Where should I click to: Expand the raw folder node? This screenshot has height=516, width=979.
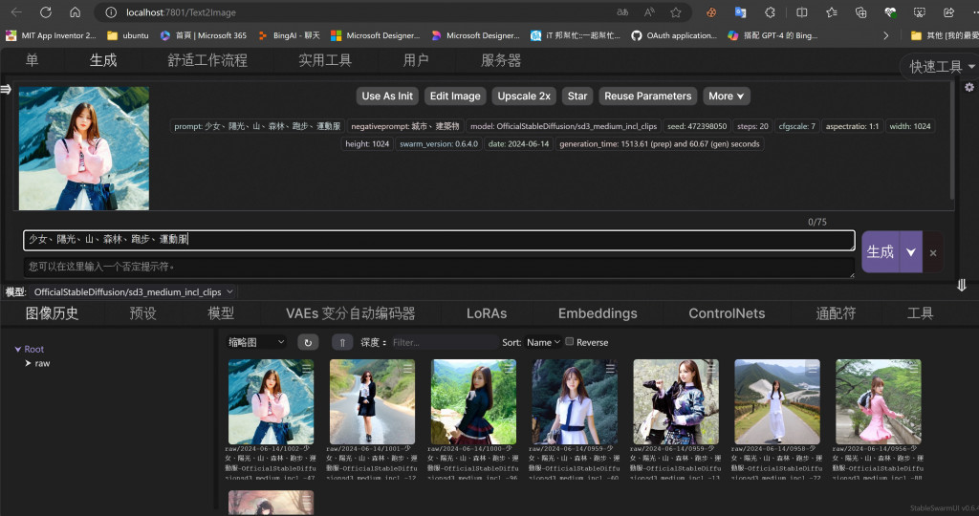coord(28,363)
